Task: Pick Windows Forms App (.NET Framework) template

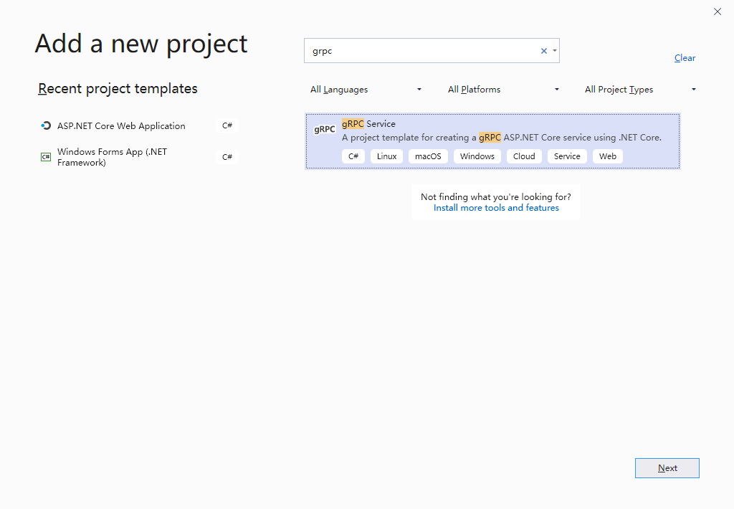Action: pos(112,157)
